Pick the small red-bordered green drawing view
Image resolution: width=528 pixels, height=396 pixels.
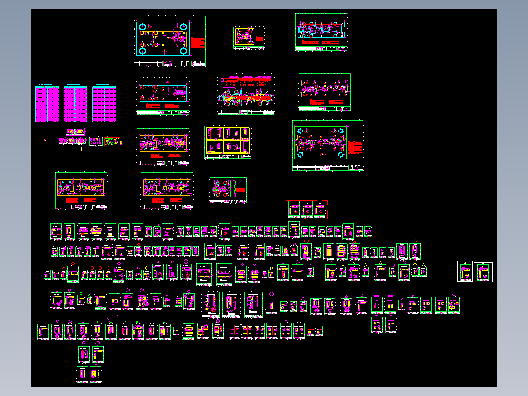113,141
